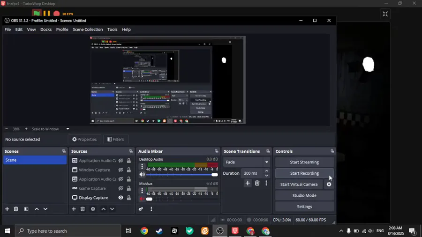Open Desktop Audio three-dot options menu
This screenshot has width=422, height=237.
coord(142,166)
